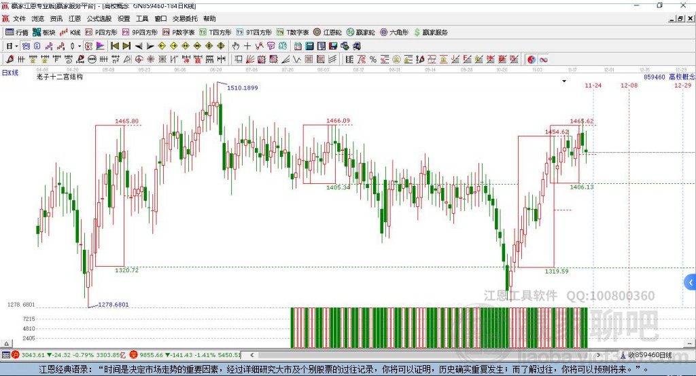The height and width of the screenshot is (376, 696).
Task: Click the 11-24 date marker
Action: point(593,85)
